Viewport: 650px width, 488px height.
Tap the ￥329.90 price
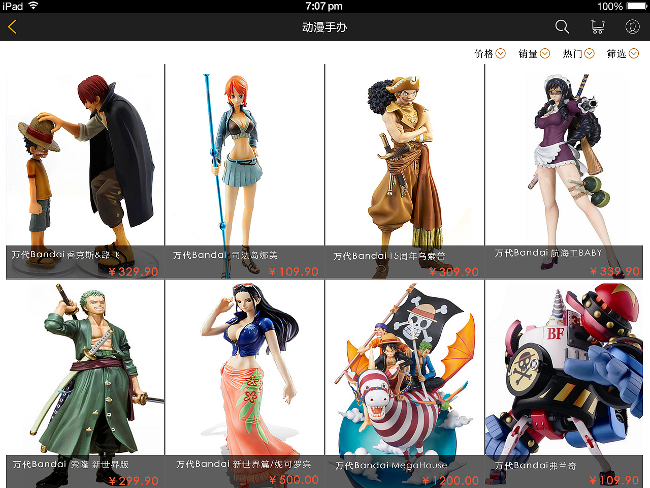[134, 271]
